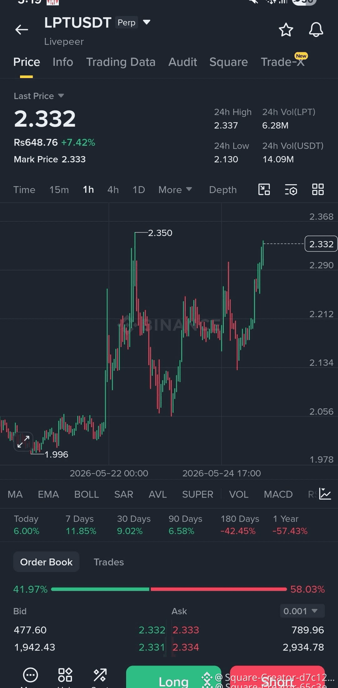
Task: Open Trading Data tab
Action: [x=121, y=62]
